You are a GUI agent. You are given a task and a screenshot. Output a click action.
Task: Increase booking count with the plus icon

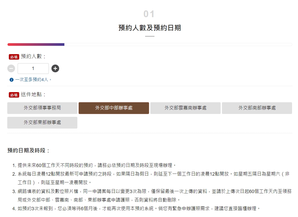55,68
